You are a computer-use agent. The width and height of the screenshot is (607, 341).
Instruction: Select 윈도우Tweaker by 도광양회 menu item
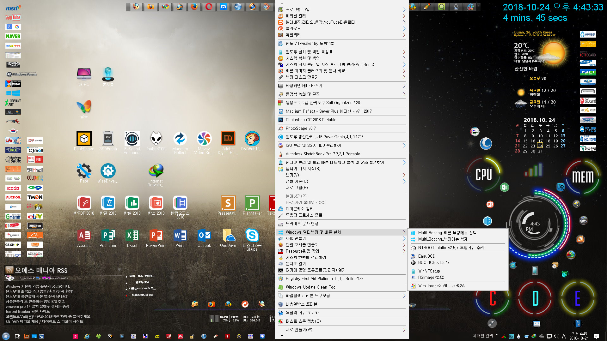pos(342,43)
